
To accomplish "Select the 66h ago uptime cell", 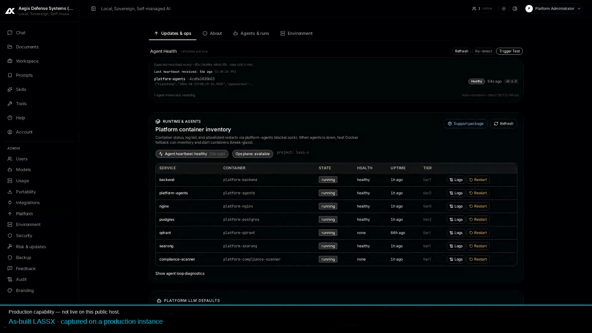I will point(398,233).
